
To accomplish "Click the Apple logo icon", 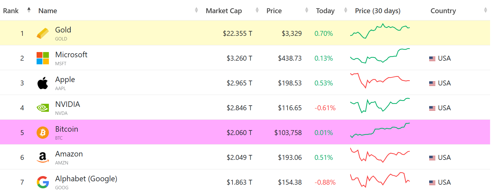I will pyautogui.click(x=43, y=83).
